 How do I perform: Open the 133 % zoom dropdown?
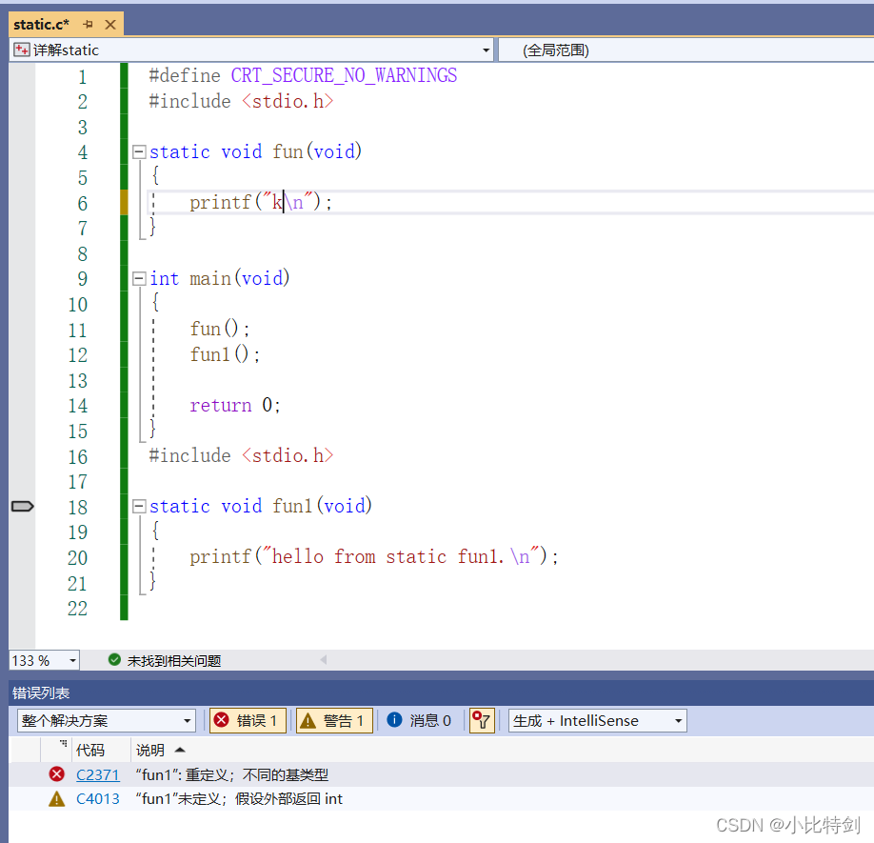[x=72, y=661]
